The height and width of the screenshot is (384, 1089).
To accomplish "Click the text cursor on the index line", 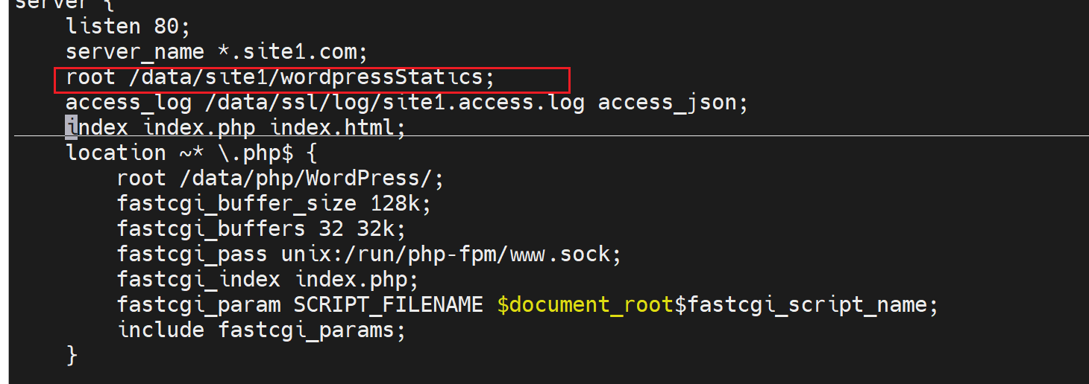I will pyautogui.click(x=72, y=127).
